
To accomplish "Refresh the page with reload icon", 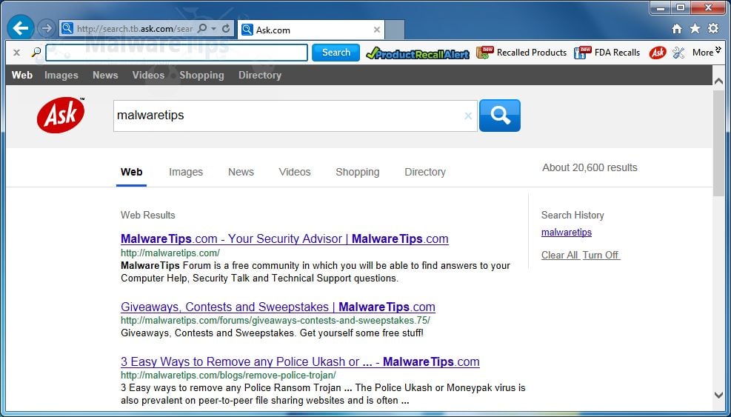I will [226, 28].
